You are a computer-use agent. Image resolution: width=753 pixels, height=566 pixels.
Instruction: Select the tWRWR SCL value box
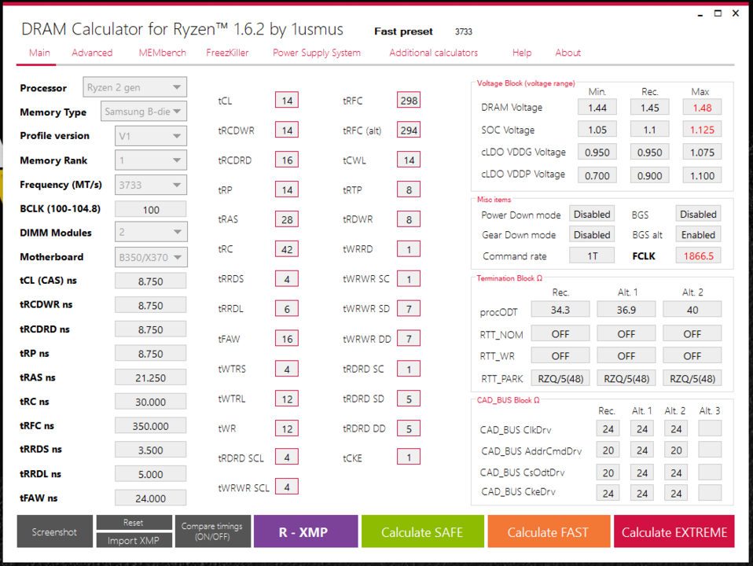pyautogui.click(x=287, y=487)
